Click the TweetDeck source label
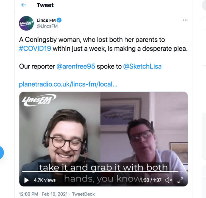The image size is (206, 198). (x=83, y=194)
